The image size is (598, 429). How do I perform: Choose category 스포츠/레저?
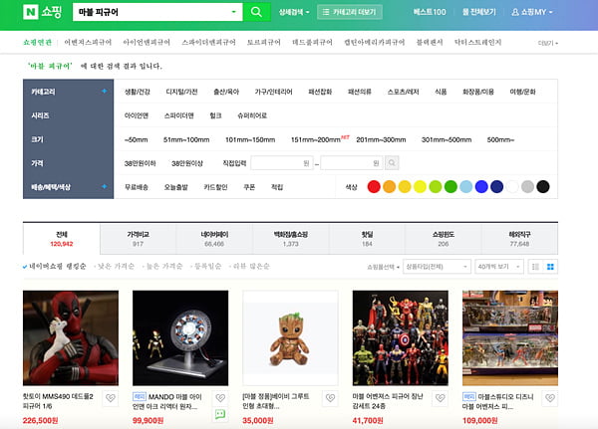(403, 92)
